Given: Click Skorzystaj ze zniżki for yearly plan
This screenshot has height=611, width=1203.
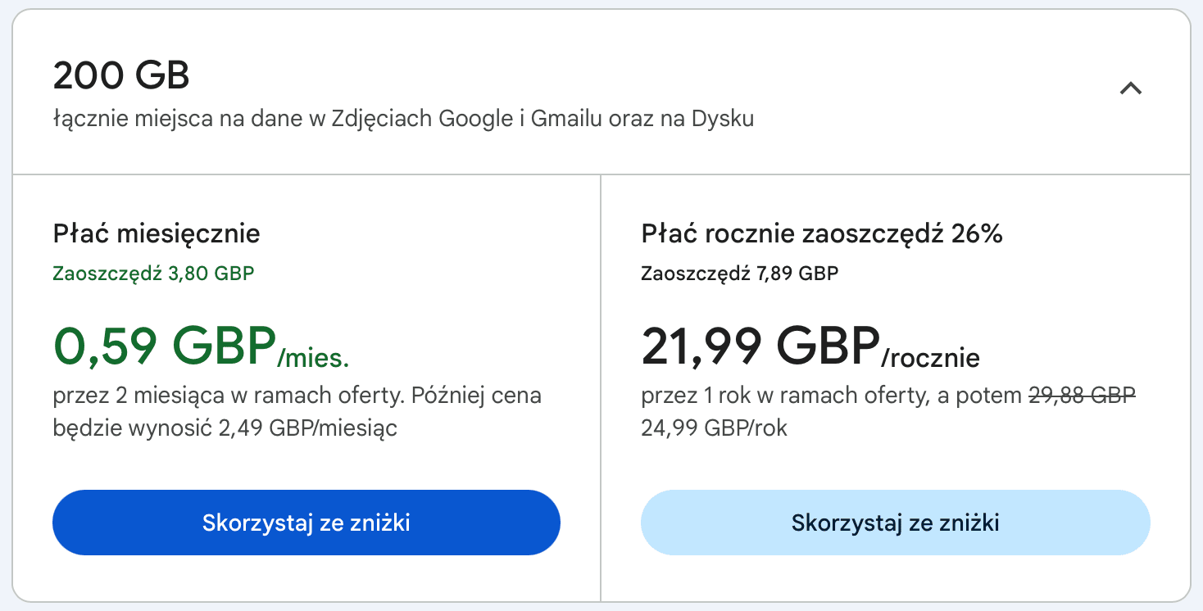Looking at the screenshot, I should (x=896, y=523).
